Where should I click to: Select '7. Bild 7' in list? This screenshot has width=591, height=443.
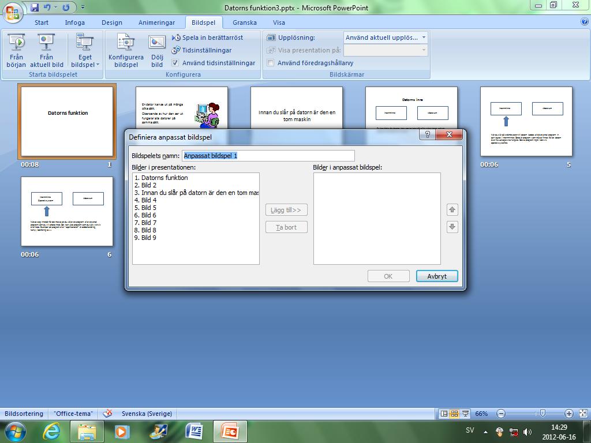[196, 223]
